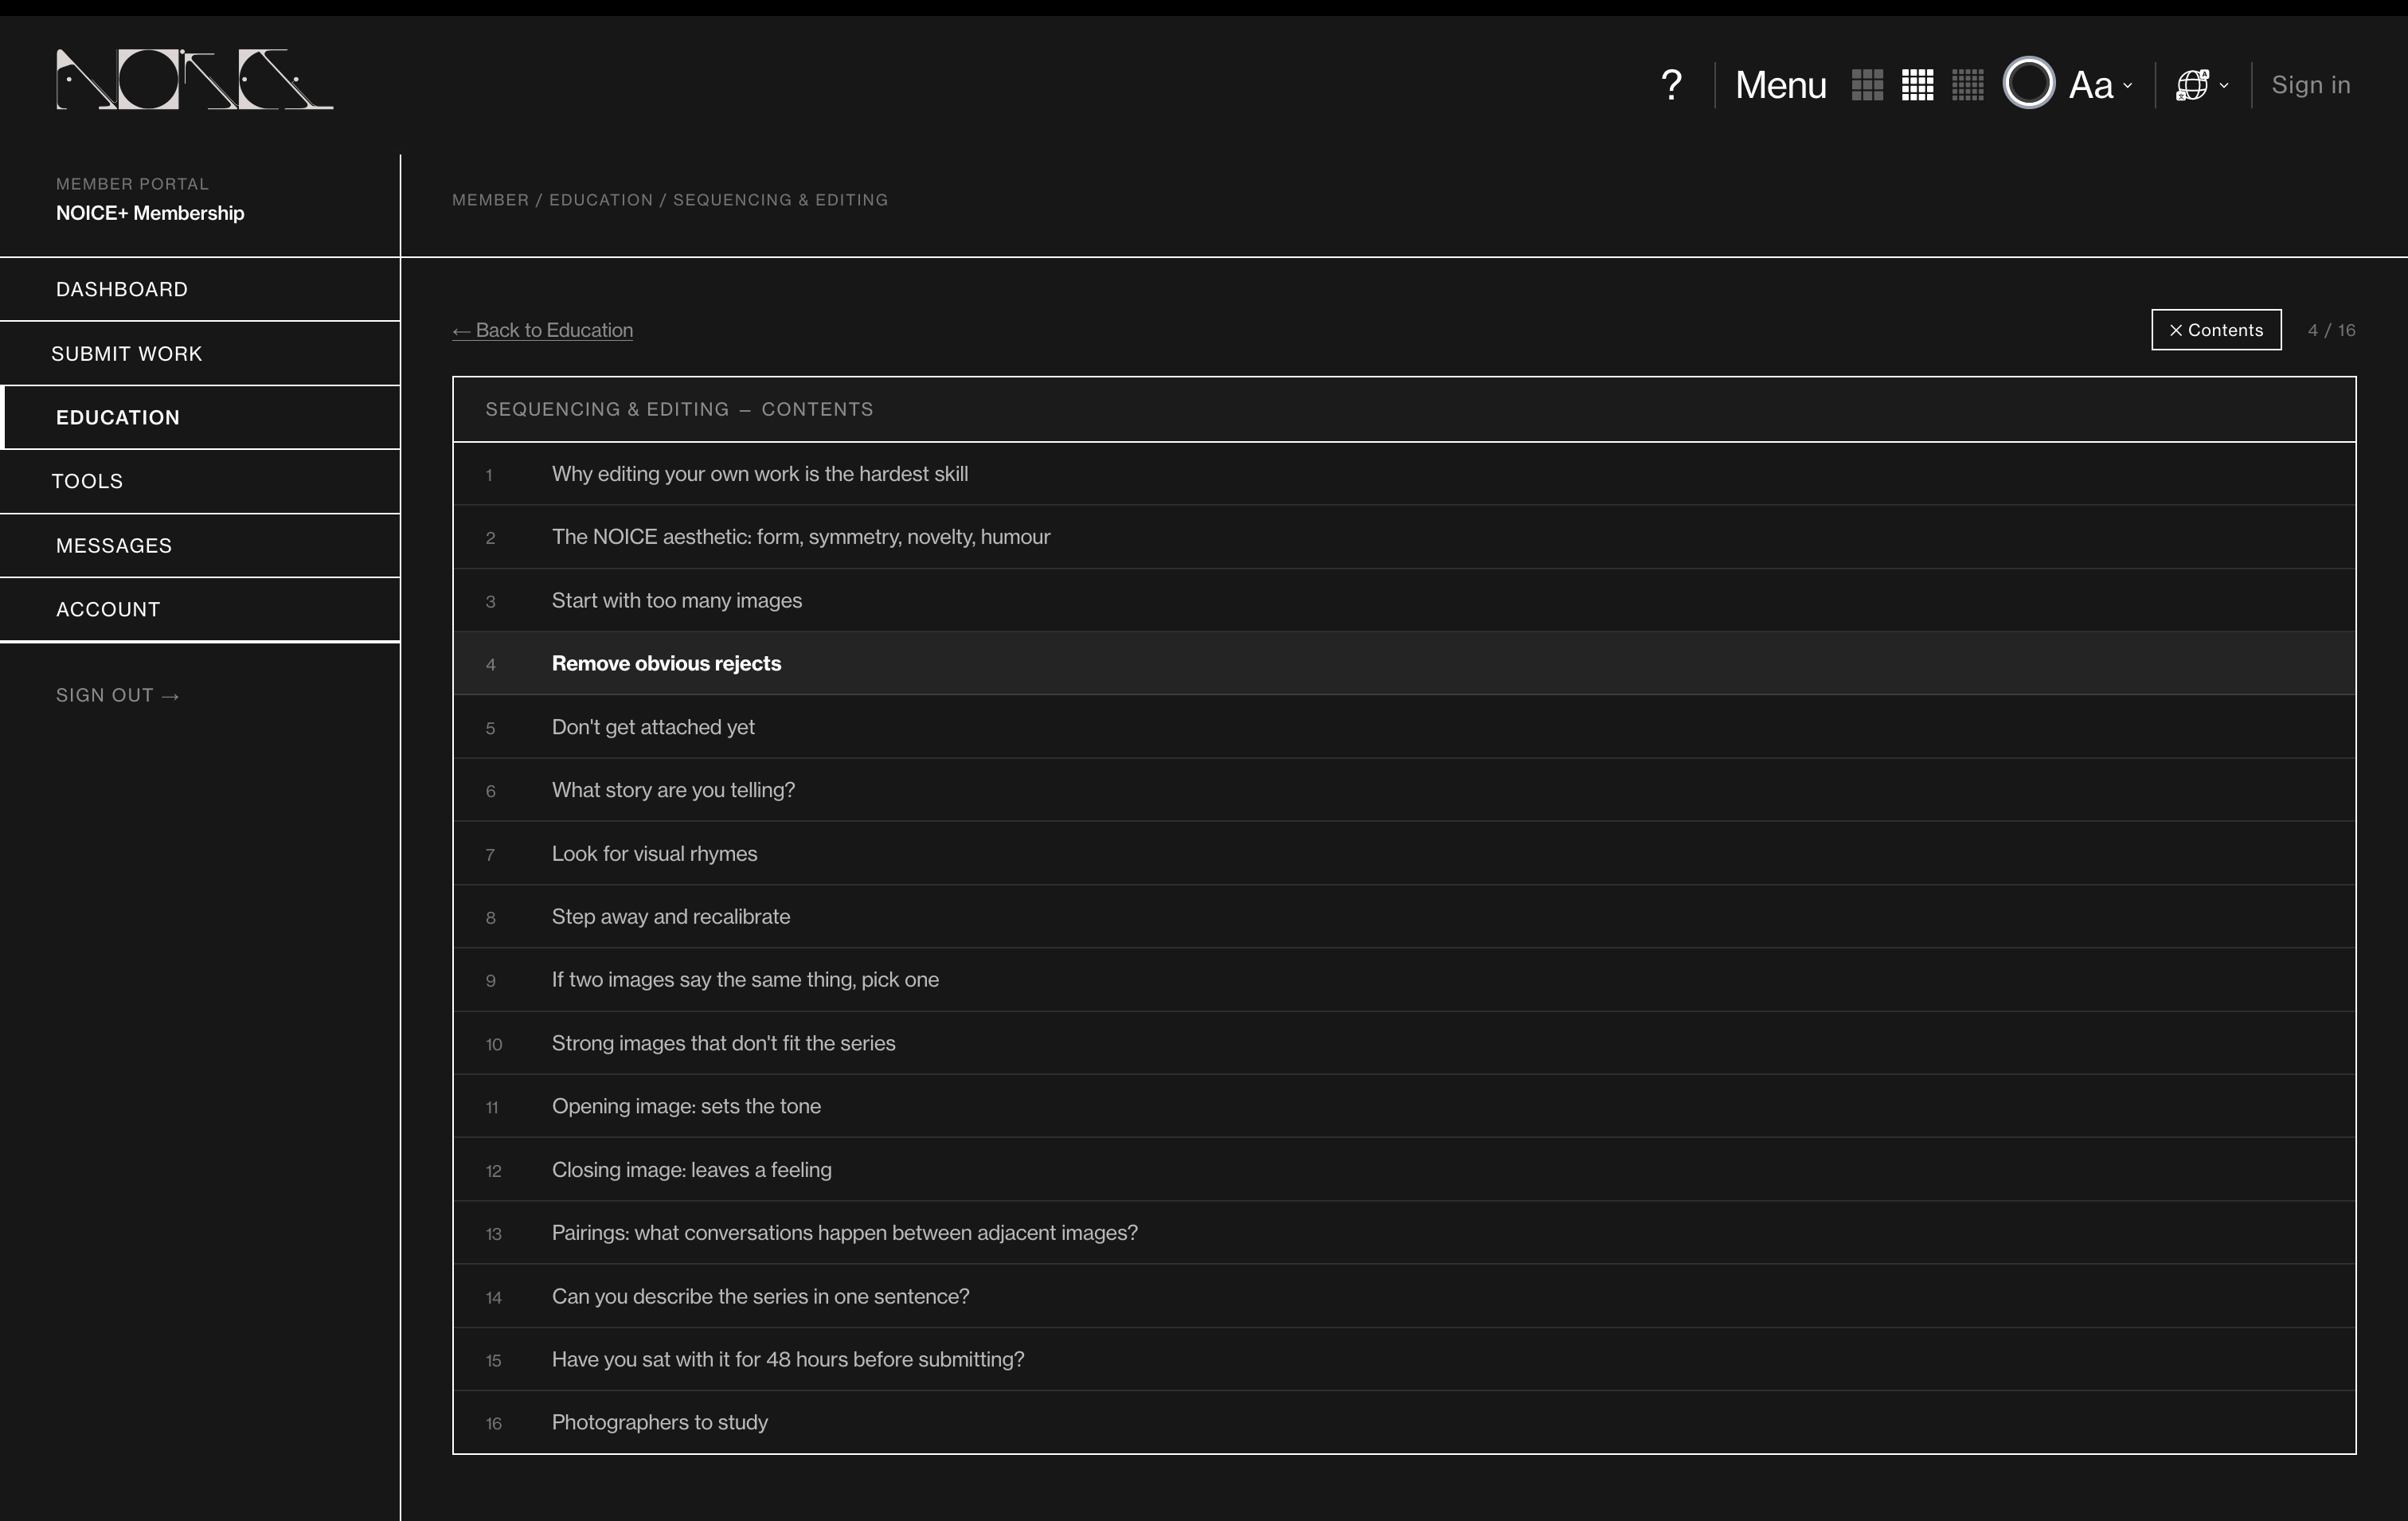Open 'Can you describe the series in one sentence?'
This screenshot has width=2408, height=1521.
1404,1296
